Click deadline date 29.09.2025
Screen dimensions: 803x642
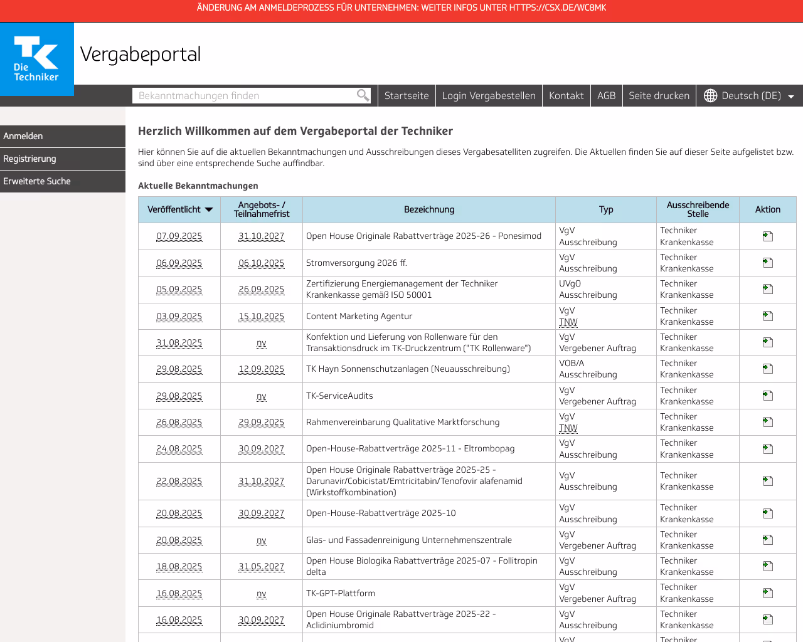tap(262, 423)
